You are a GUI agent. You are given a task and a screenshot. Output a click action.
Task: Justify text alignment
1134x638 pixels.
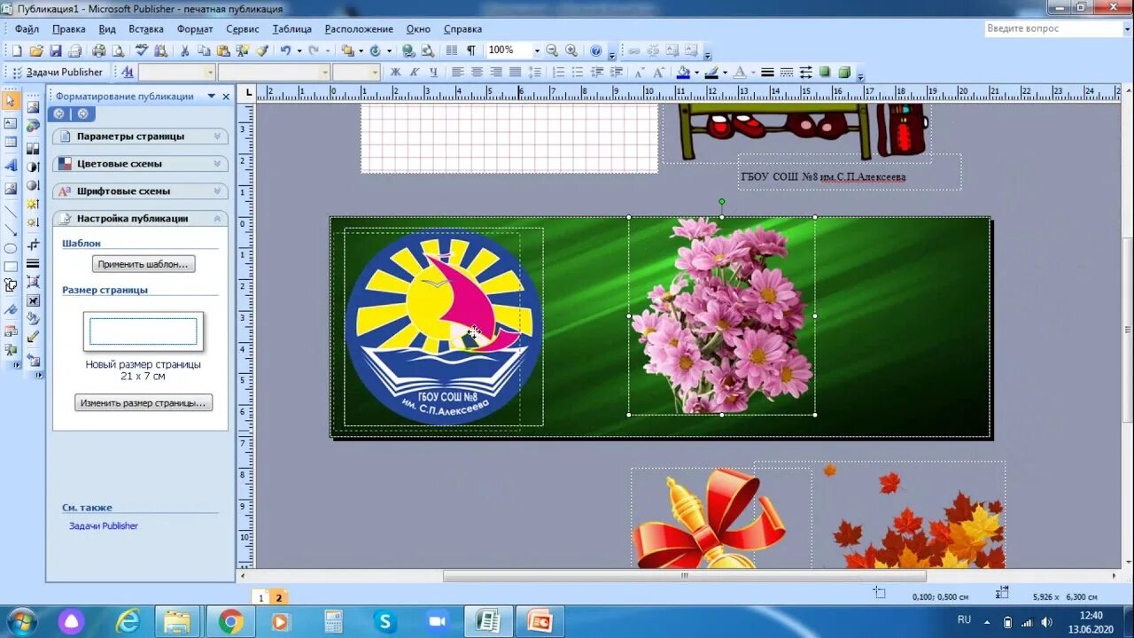(x=515, y=72)
